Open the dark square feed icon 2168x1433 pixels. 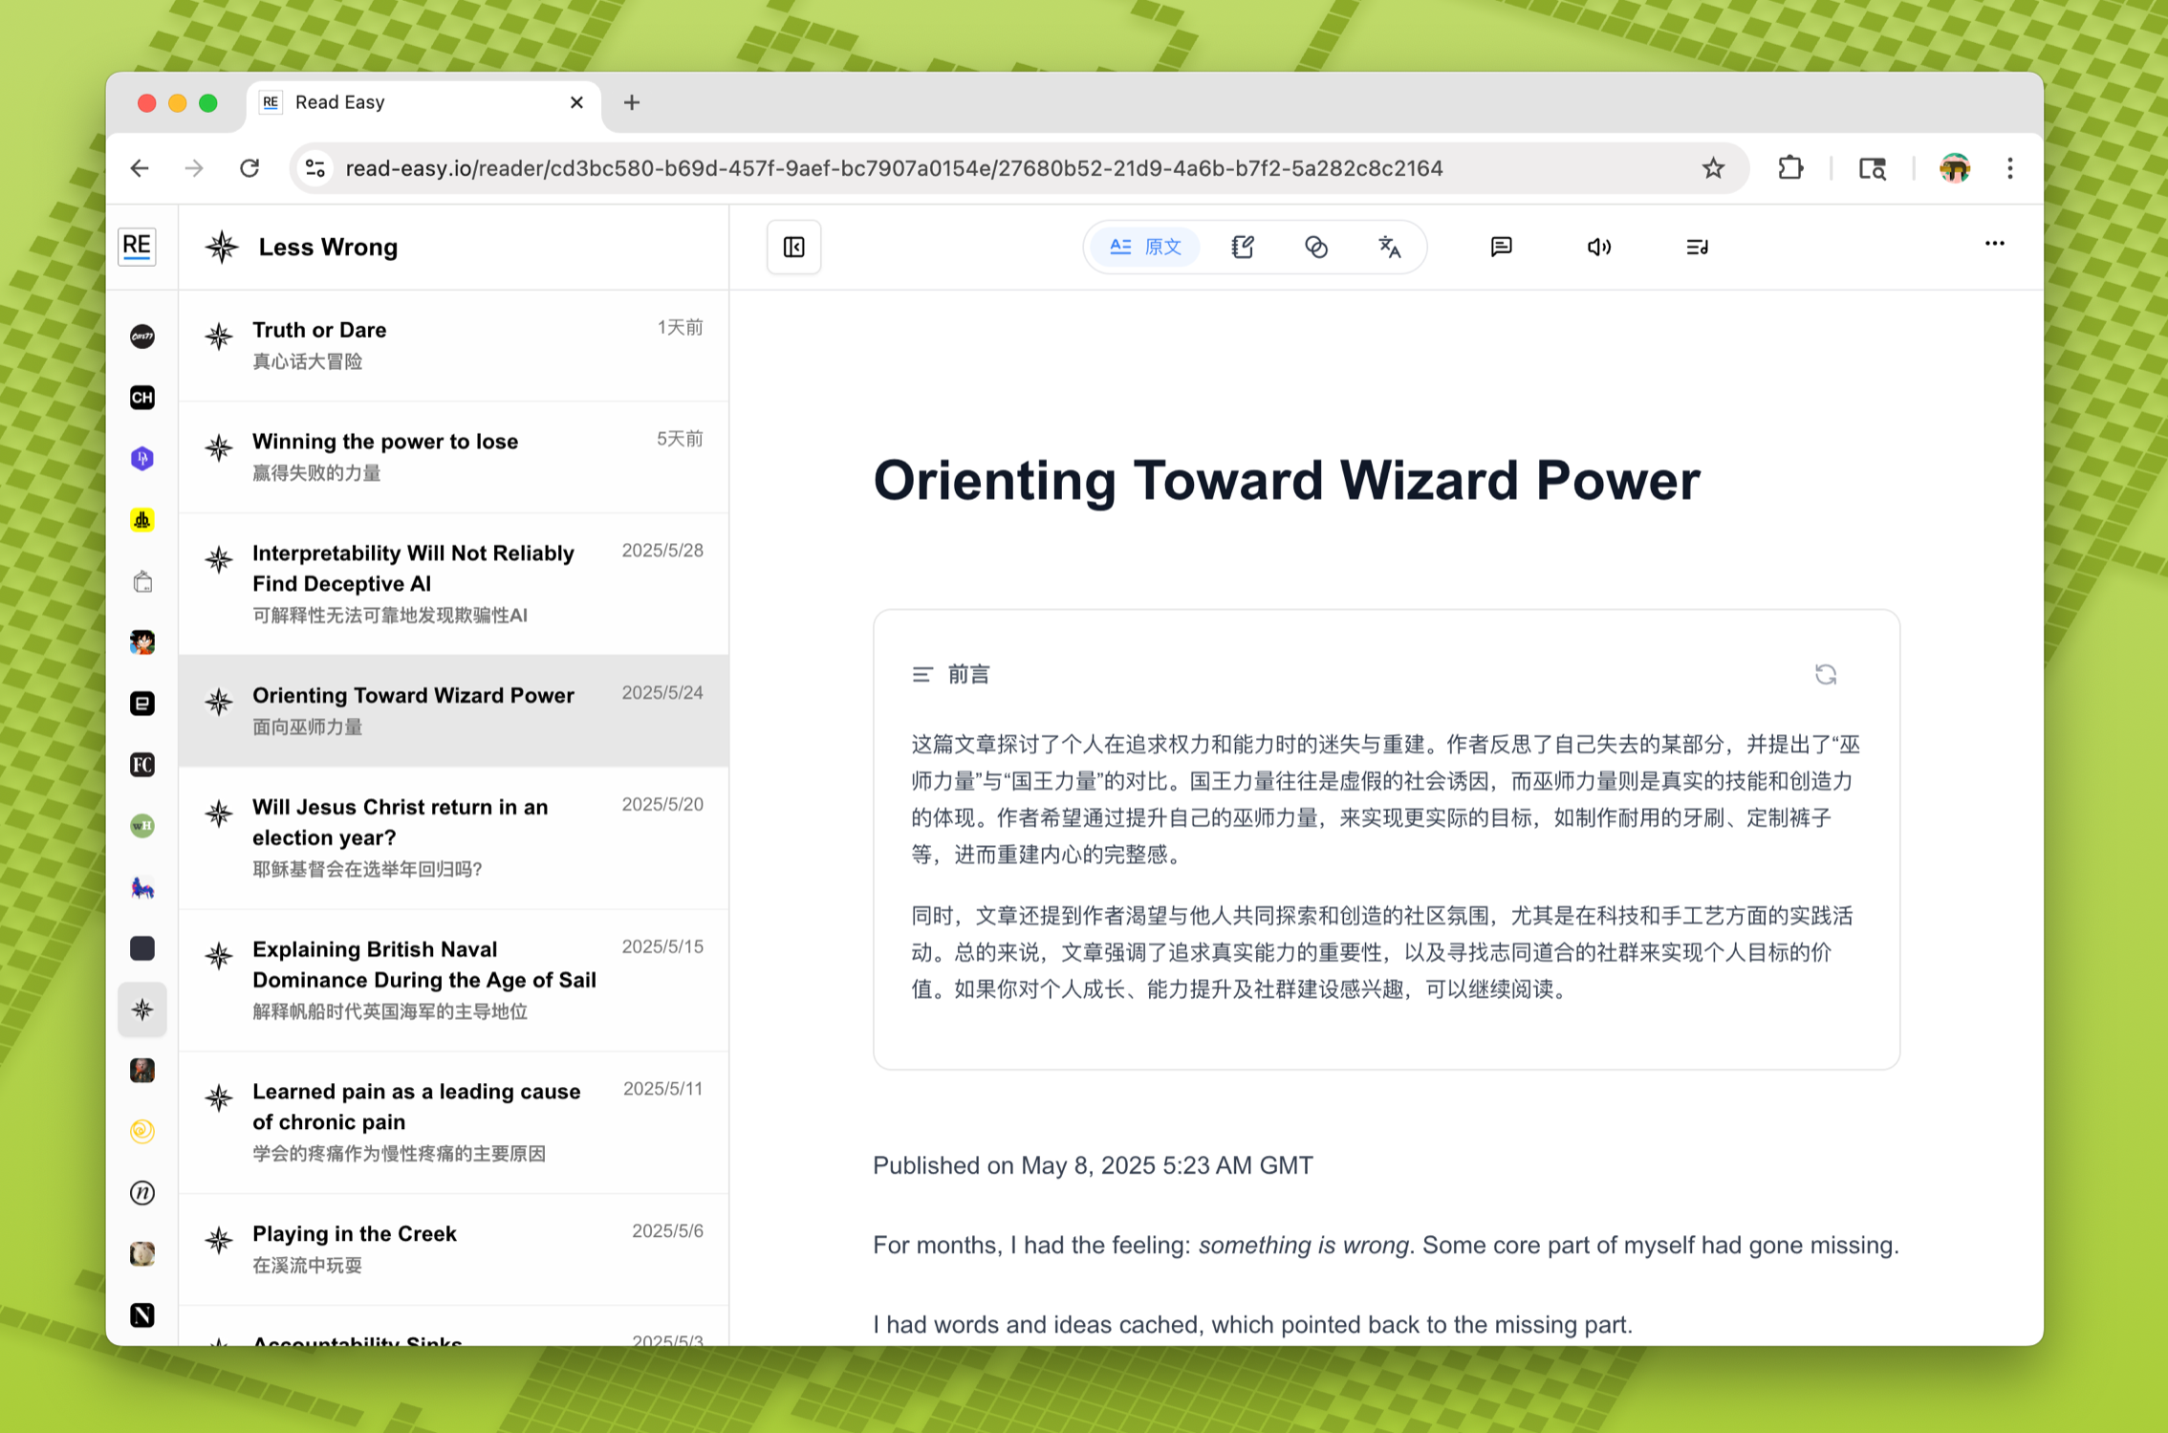click(x=142, y=948)
